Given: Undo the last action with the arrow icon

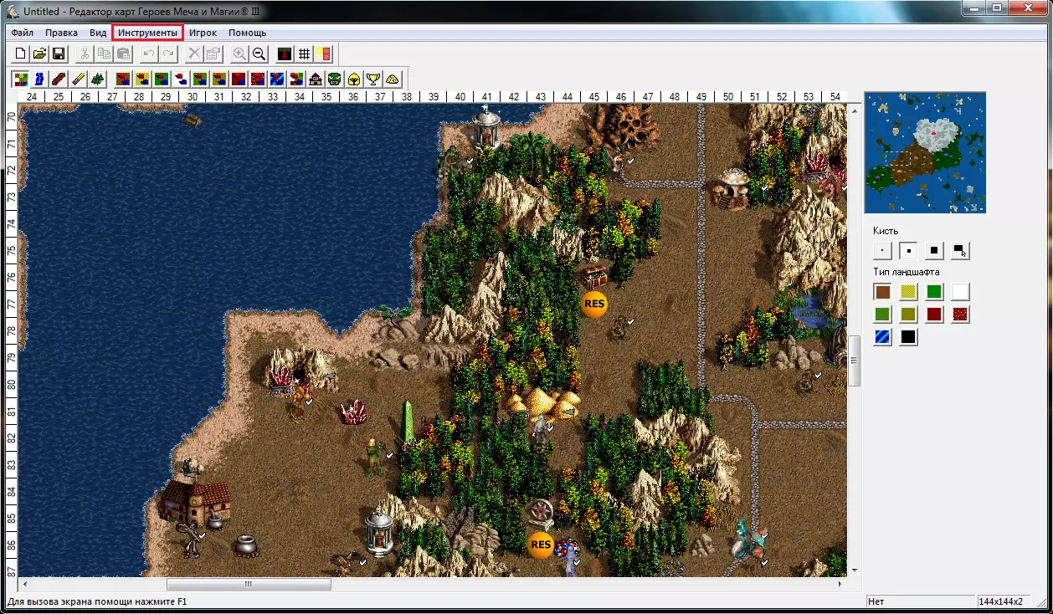Looking at the screenshot, I should [149, 54].
